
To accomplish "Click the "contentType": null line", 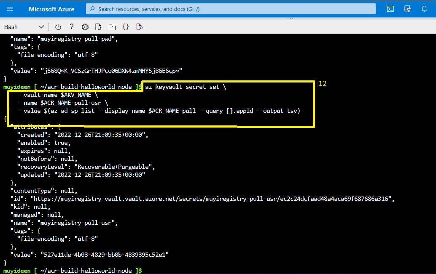I will click(x=44, y=191).
